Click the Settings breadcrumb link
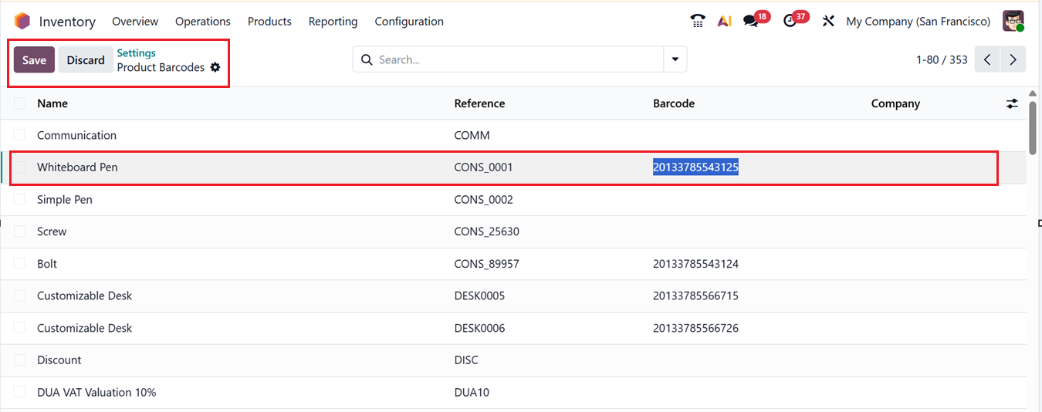This screenshot has width=1042, height=412. pos(136,53)
